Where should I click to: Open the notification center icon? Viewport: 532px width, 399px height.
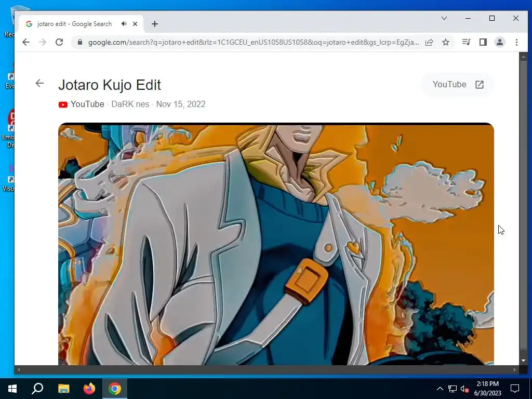point(515,389)
